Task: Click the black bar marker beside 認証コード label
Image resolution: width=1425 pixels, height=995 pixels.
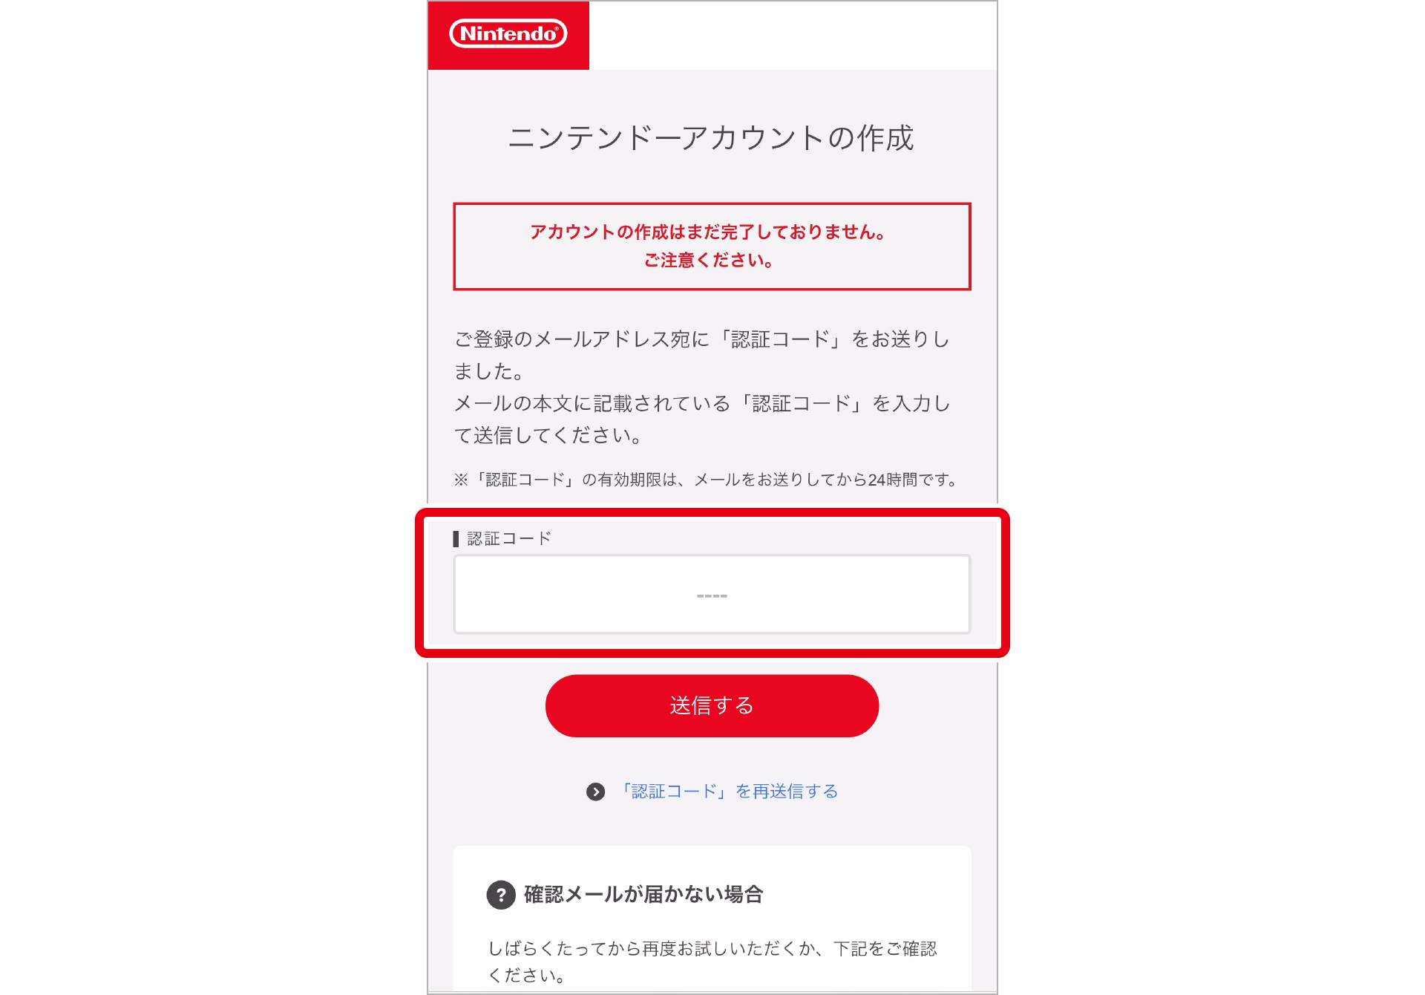Action: click(456, 538)
